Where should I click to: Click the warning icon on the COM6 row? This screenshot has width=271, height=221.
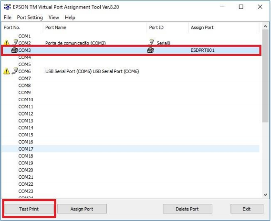[6, 71]
